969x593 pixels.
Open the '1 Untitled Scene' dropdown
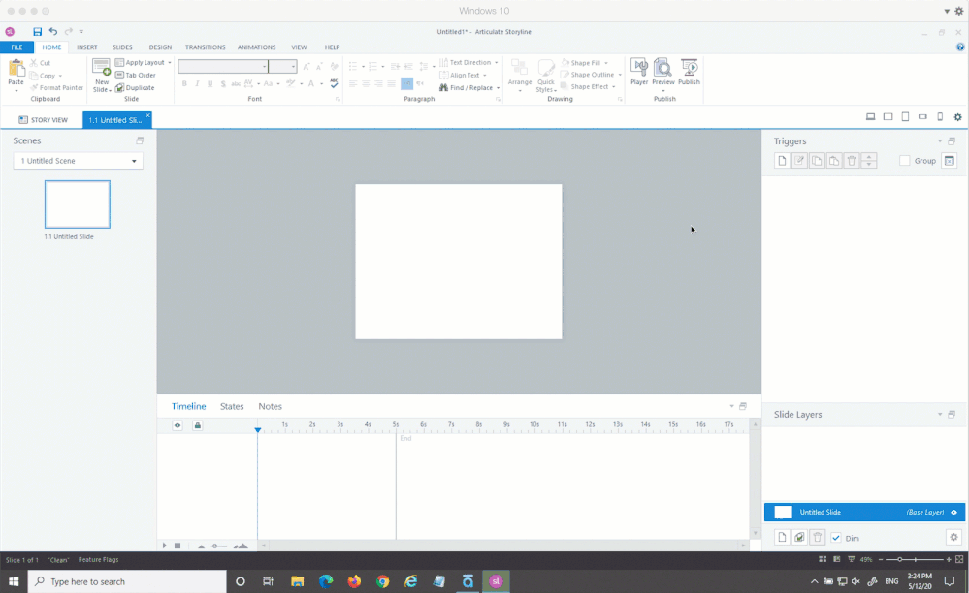78,161
